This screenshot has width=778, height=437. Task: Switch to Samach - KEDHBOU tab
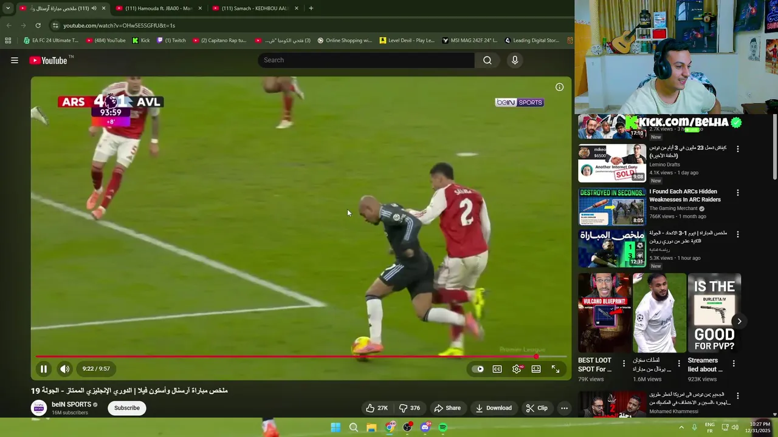[x=255, y=8]
